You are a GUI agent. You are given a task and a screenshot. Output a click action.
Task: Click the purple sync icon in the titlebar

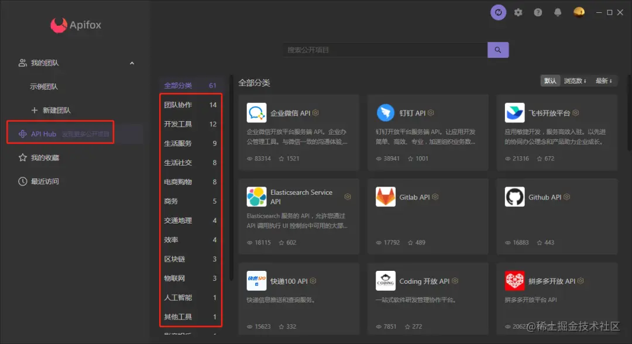click(x=498, y=12)
